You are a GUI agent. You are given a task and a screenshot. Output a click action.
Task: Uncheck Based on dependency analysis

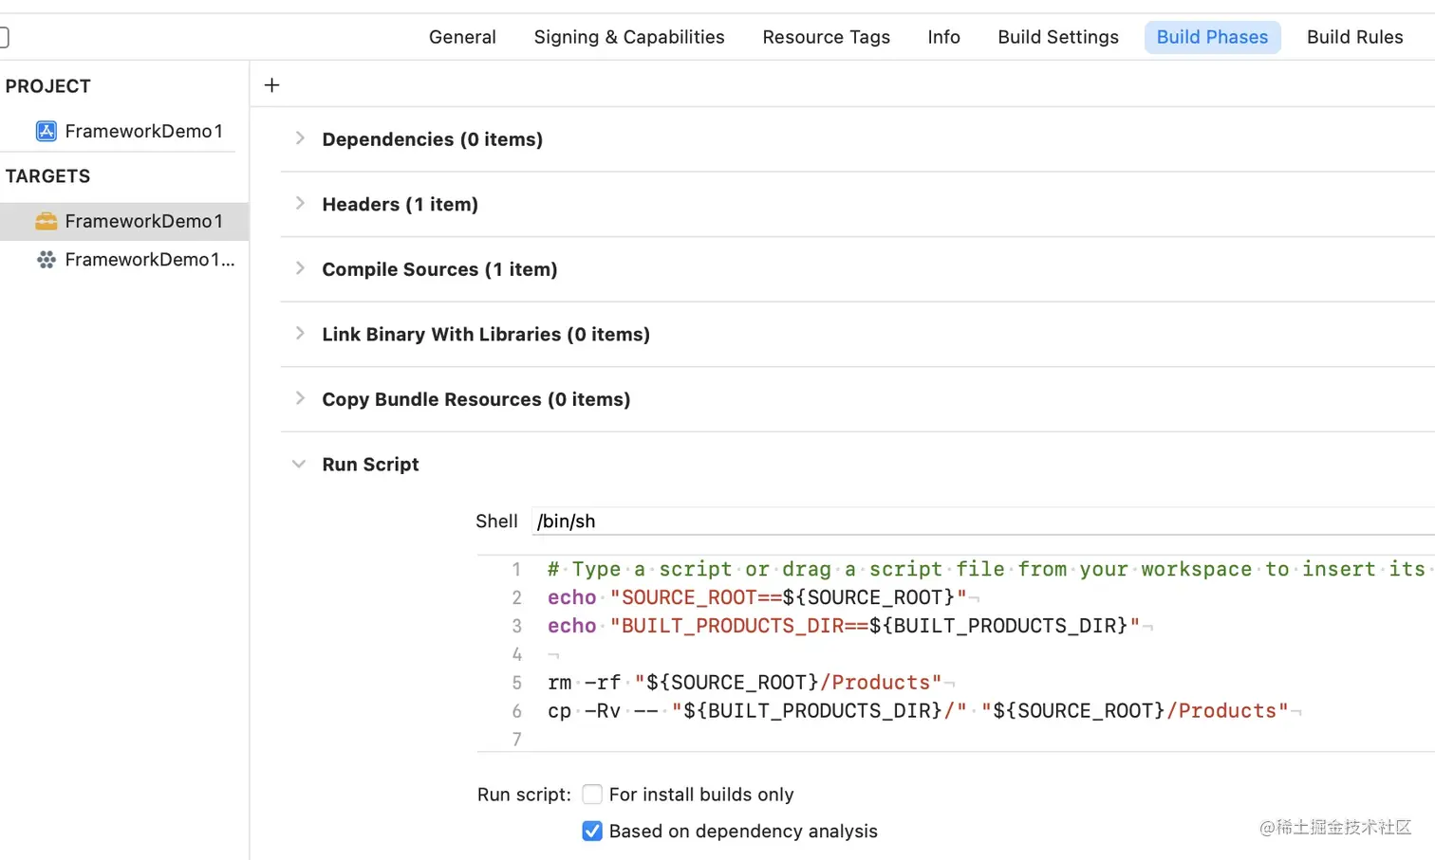[592, 832]
